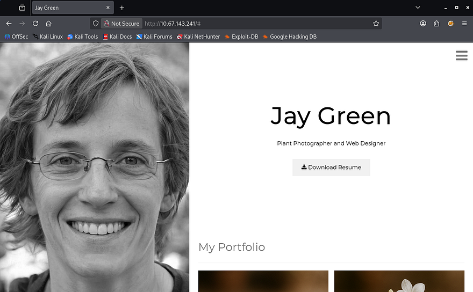This screenshot has height=292, width=473.
Task: Open the extensions puzzle icon
Action: point(436,24)
